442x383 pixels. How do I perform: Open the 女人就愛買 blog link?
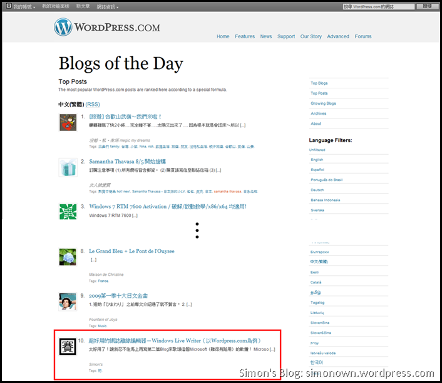tap(100, 185)
